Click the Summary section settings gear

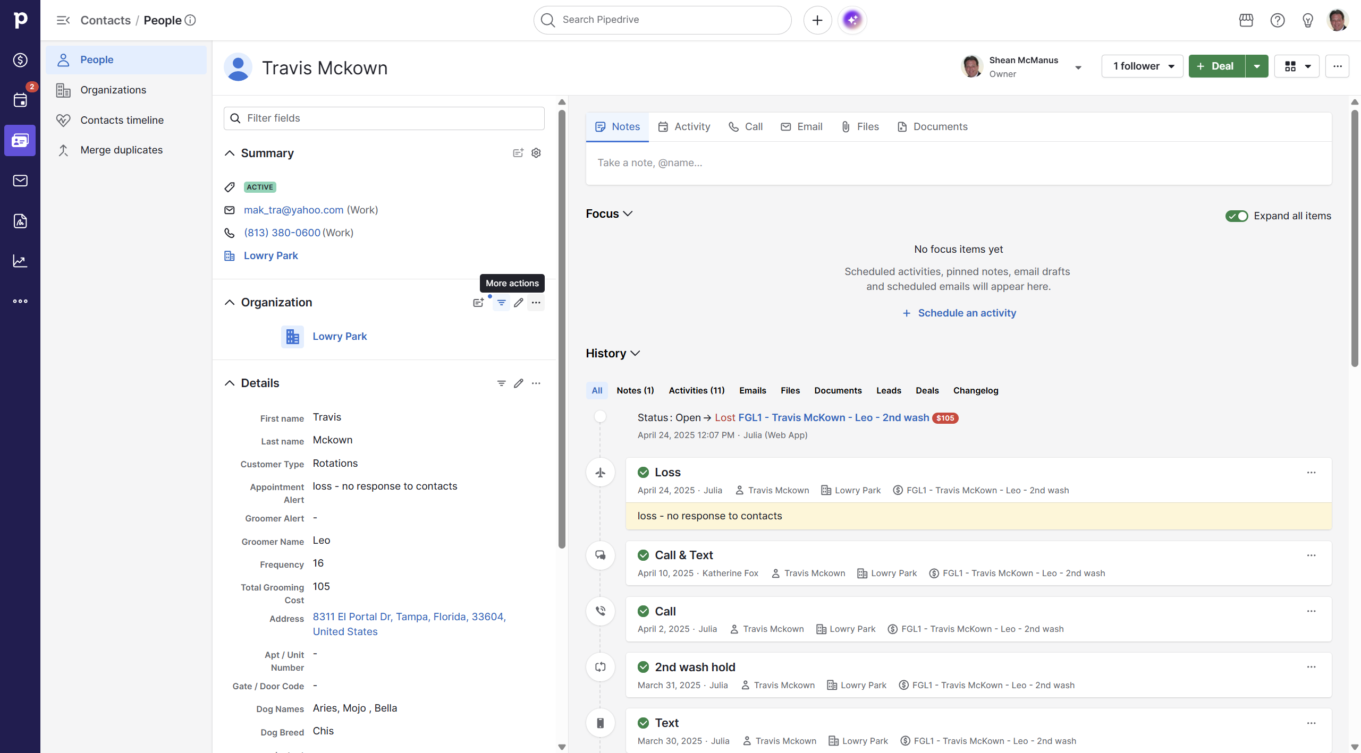pyautogui.click(x=536, y=153)
